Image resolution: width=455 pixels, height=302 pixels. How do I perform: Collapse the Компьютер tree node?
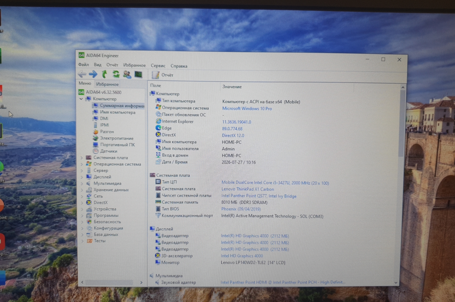tap(81, 99)
